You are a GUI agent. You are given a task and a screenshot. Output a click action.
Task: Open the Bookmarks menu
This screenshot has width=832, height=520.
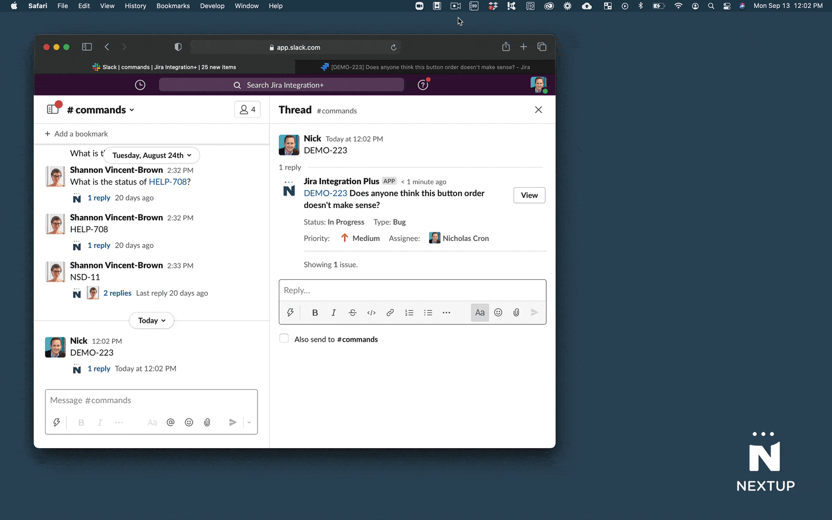coord(173,6)
